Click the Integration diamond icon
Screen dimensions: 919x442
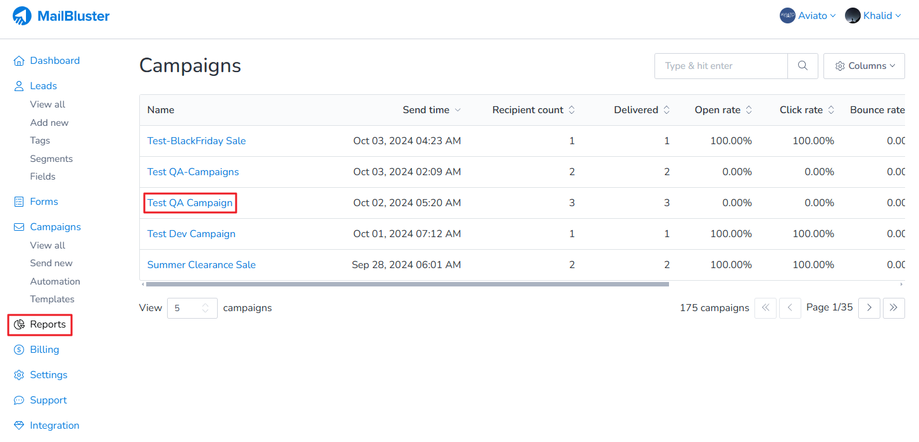[19, 426]
